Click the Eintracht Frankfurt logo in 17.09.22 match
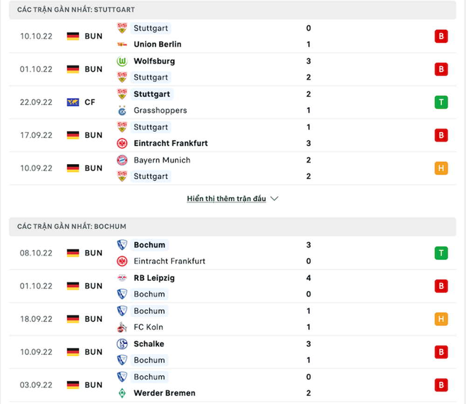The width and height of the screenshot is (466, 404). (x=122, y=144)
